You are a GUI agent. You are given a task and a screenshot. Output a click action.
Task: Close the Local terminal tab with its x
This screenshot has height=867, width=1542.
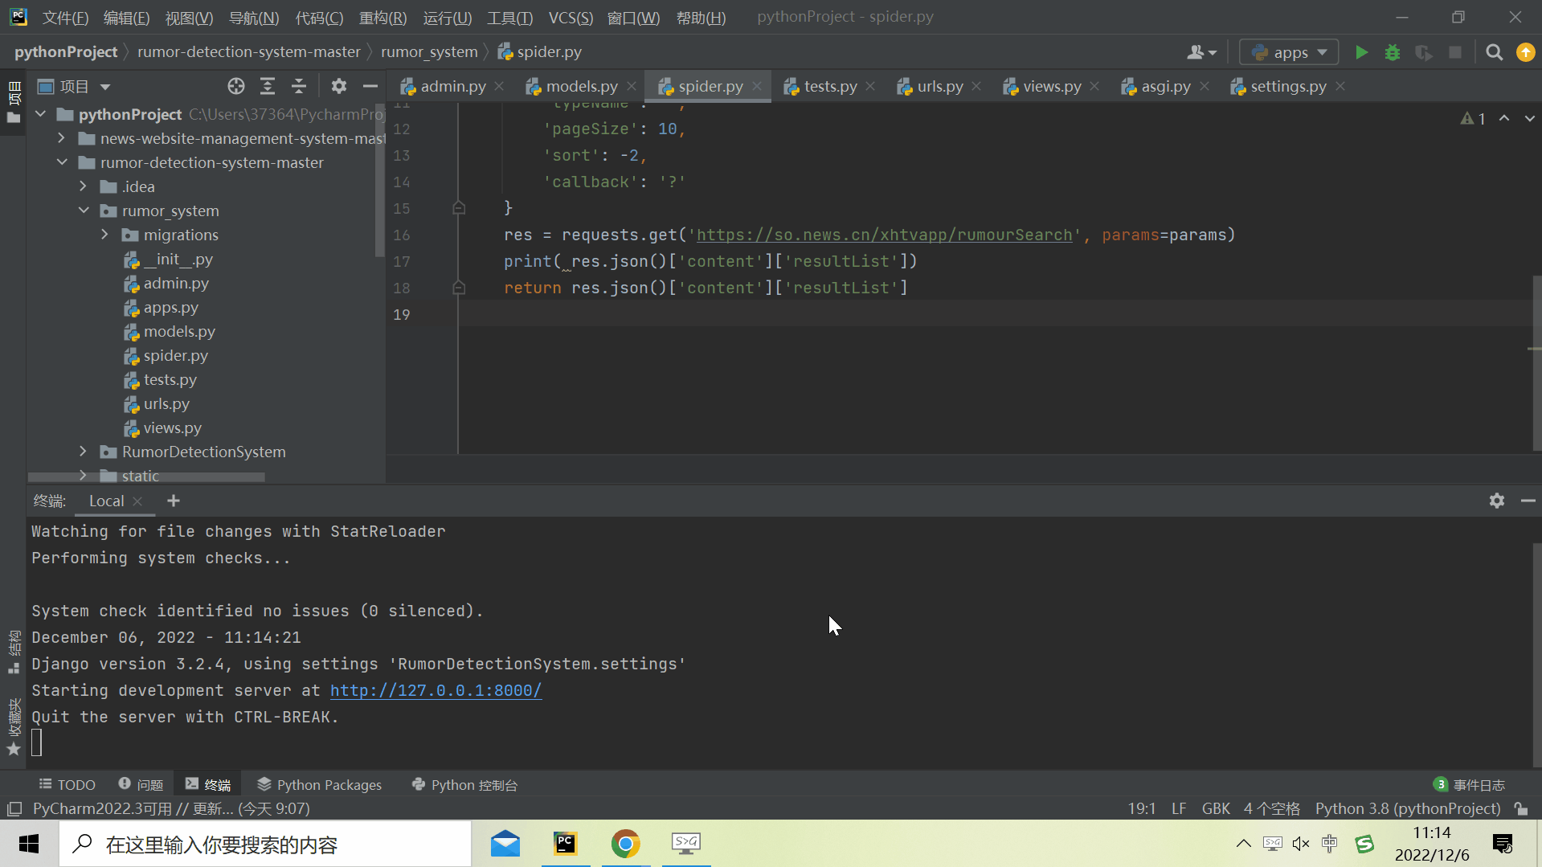click(x=137, y=500)
